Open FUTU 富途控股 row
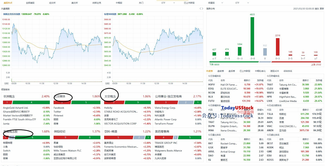 tap(236, 101)
